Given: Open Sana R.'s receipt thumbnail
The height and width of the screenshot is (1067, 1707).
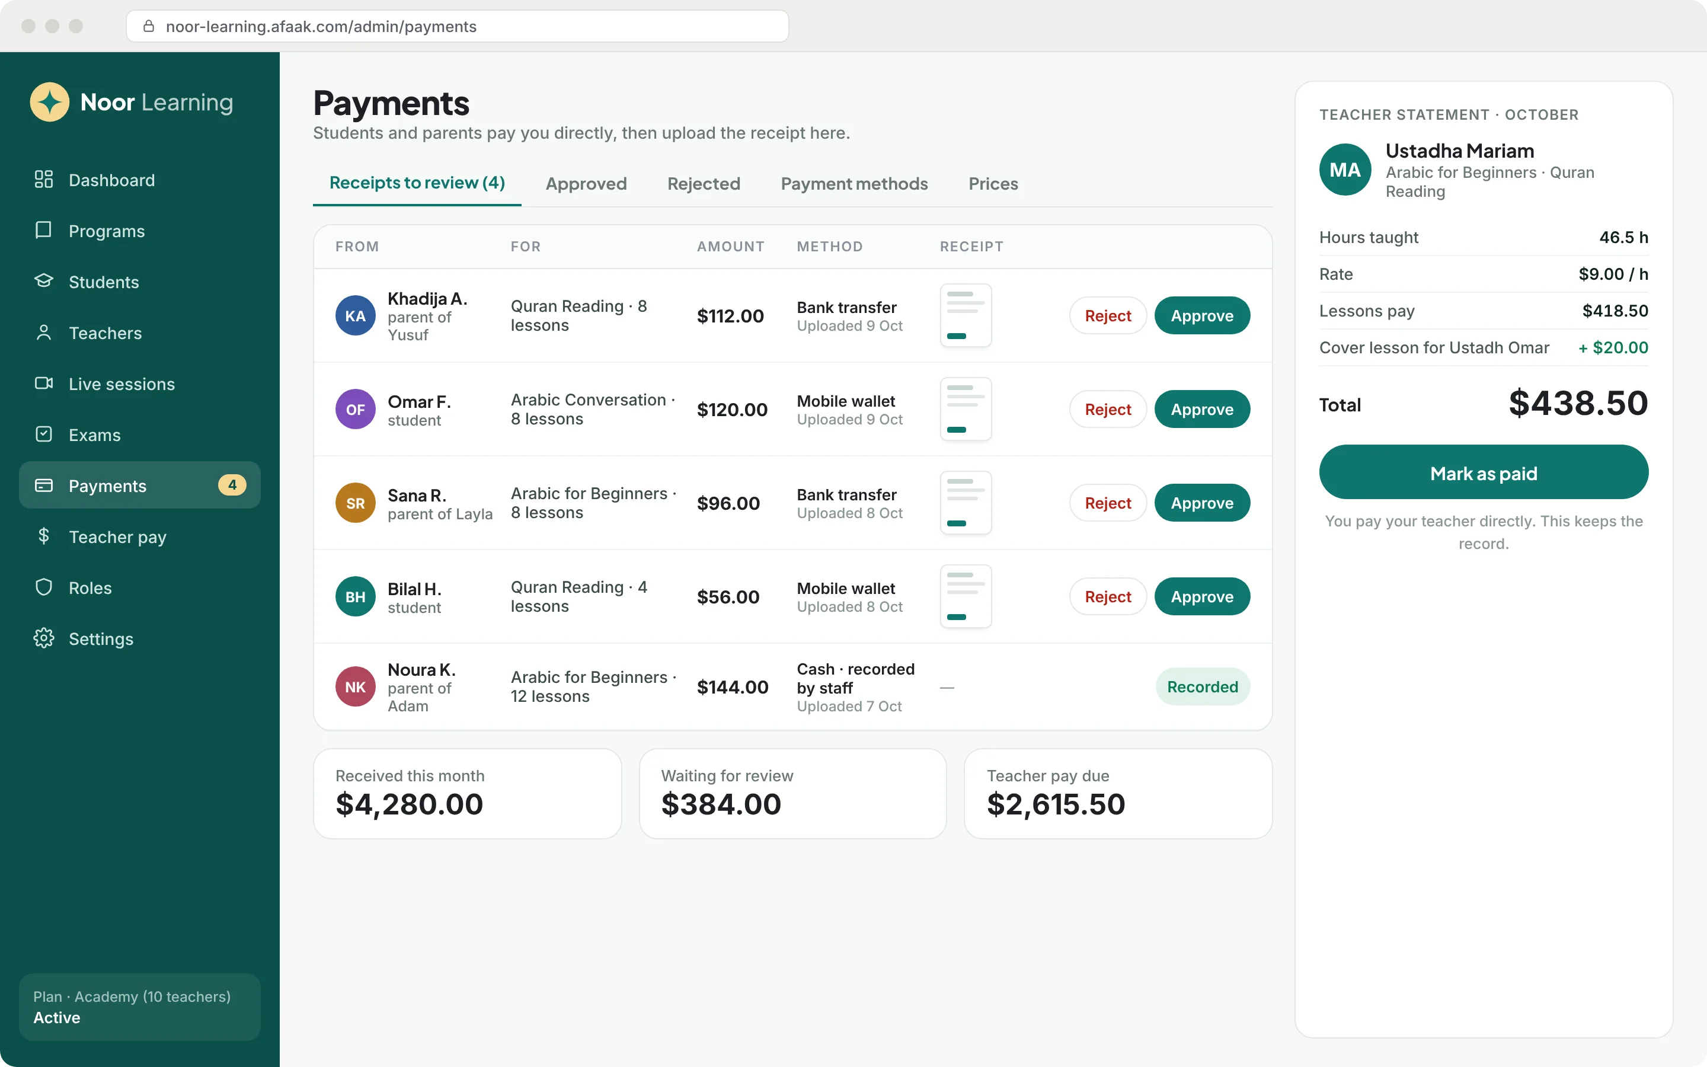Looking at the screenshot, I should [x=966, y=503].
